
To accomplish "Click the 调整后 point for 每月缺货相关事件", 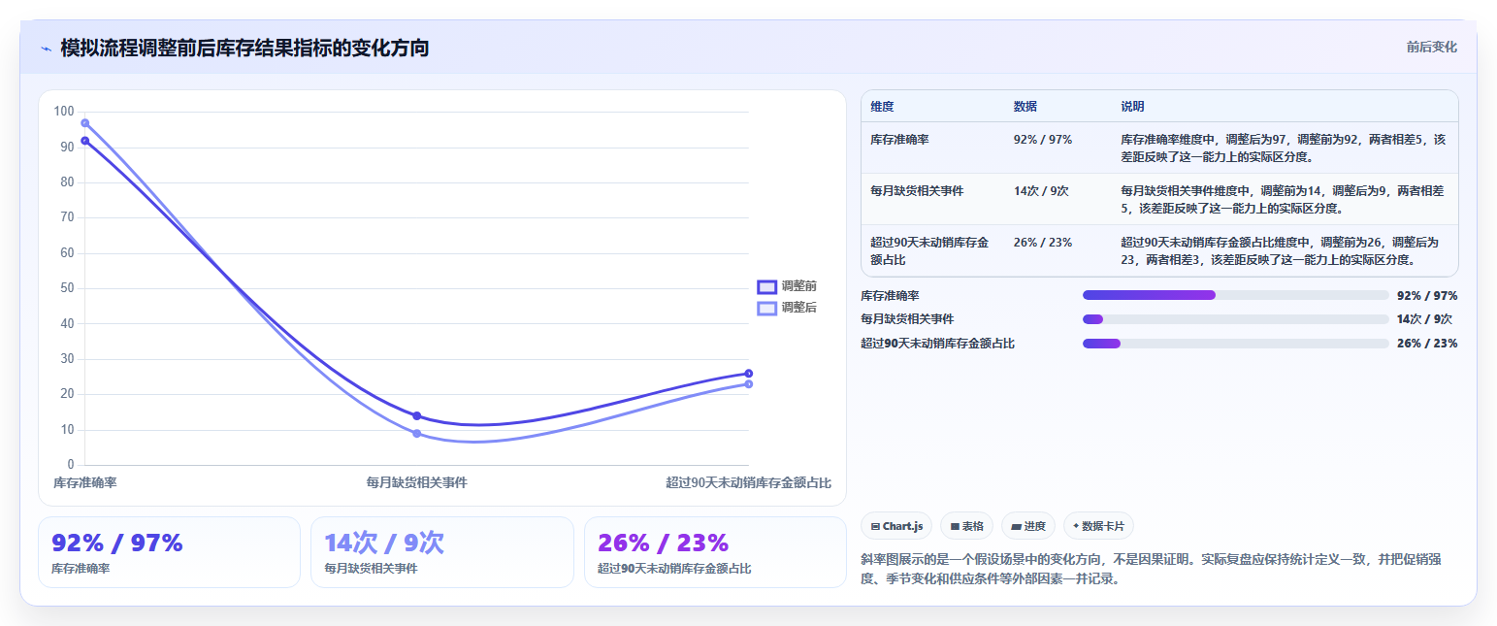I will point(417,434).
